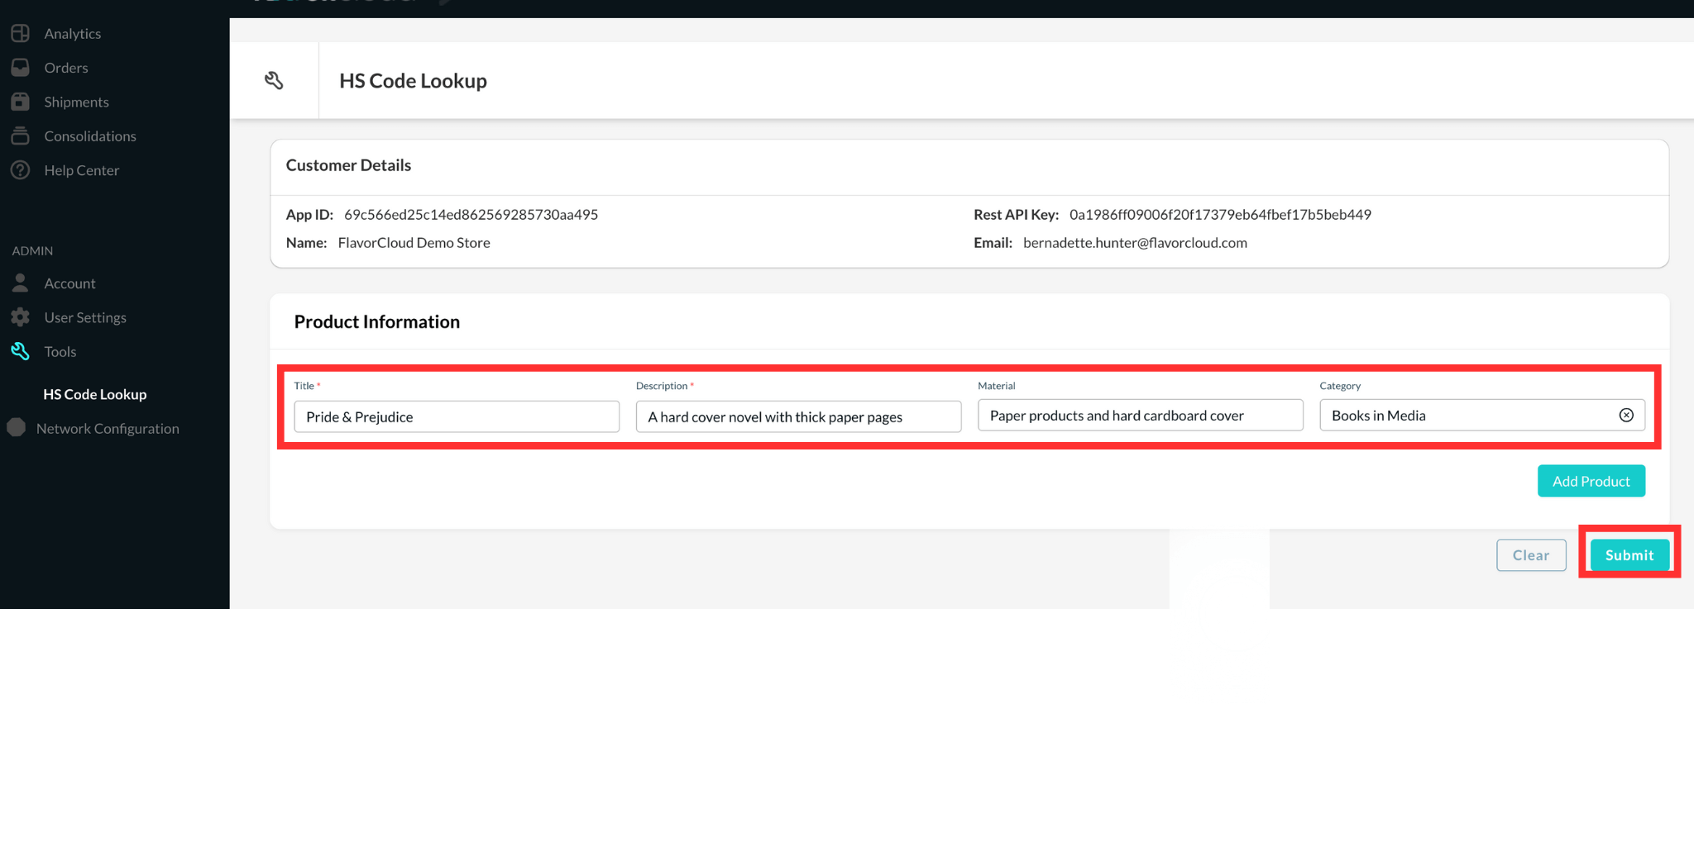
Task: Click the Description input field
Action: tap(798, 416)
